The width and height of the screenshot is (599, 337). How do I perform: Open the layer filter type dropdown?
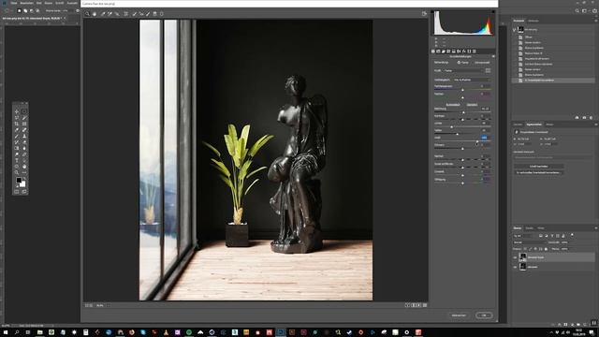pyautogui.click(x=524, y=236)
